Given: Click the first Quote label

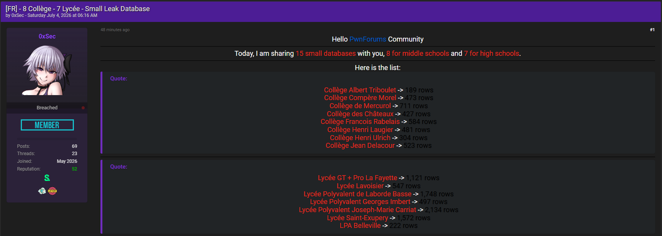Looking at the screenshot, I should (x=119, y=79).
